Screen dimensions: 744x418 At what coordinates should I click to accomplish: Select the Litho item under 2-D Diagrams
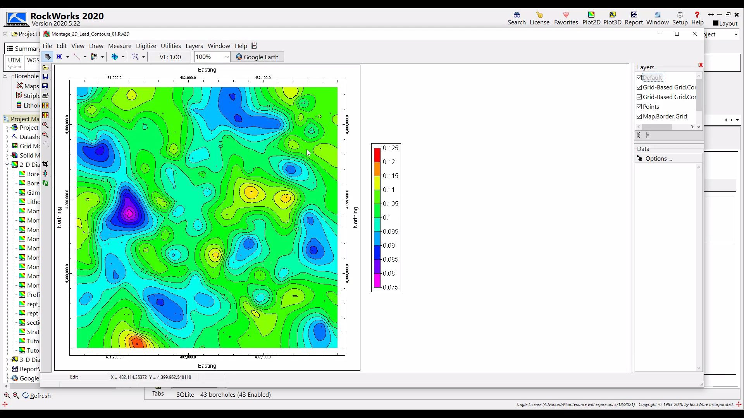click(29, 202)
